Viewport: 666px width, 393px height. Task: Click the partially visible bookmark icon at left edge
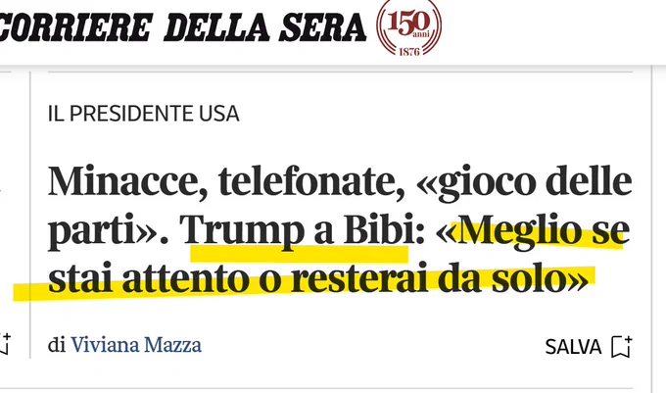pos(5,344)
